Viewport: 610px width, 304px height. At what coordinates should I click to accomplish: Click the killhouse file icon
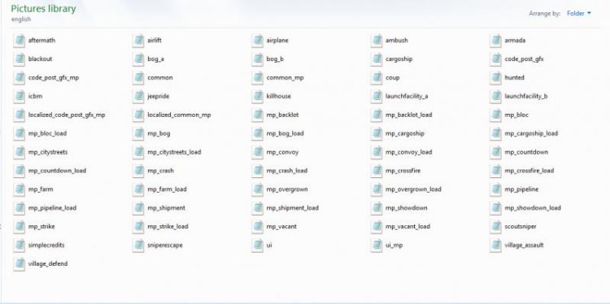pyautogui.click(x=257, y=96)
